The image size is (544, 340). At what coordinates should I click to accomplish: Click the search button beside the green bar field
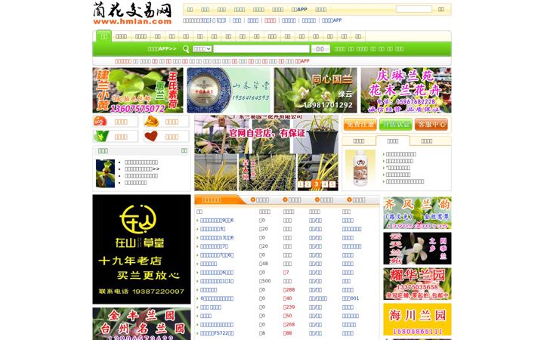tap(320, 49)
